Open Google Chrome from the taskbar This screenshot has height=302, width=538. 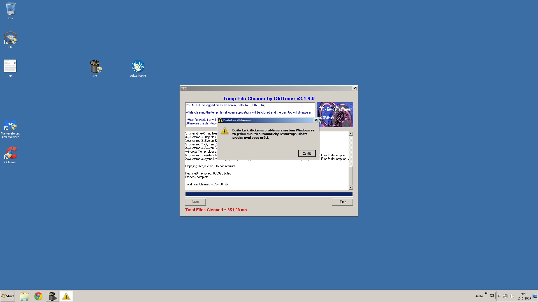pos(38,296)
